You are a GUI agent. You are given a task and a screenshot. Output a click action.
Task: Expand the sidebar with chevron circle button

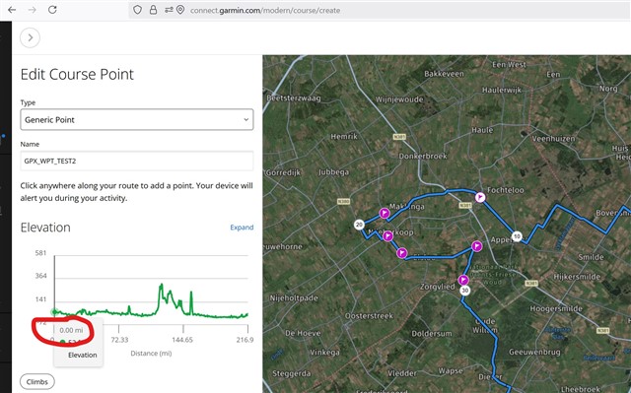[30, 37]
